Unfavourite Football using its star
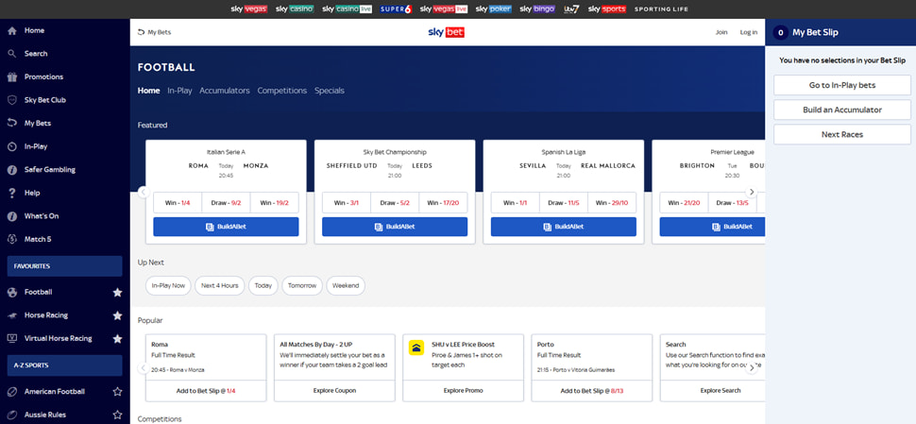Image resolution: width=916 pixels, height=424 pixels. [x=117, y=292]
